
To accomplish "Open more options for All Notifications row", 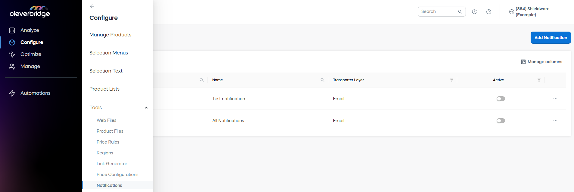I will click(x=555, y=121).
